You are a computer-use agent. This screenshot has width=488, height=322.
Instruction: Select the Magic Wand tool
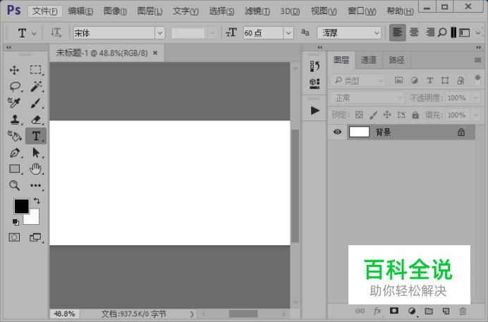tap(36, 87)
